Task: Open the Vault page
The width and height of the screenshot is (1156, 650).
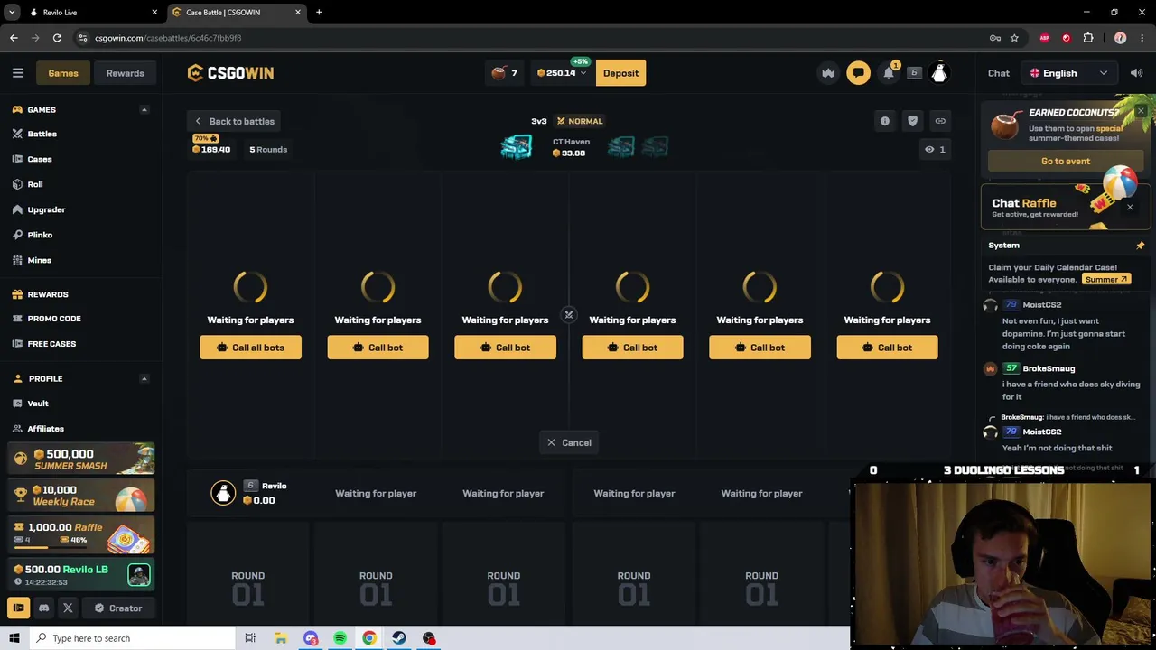Action: [x=38, y=404]
